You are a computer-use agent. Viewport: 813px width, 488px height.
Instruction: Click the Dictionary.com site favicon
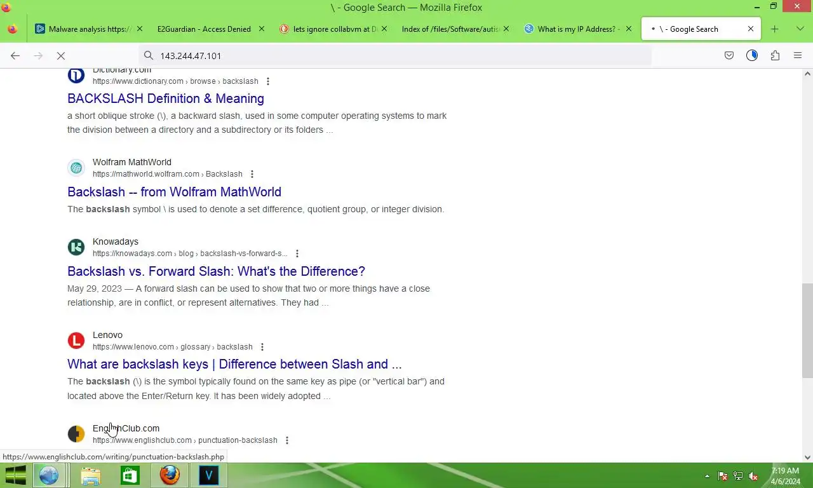(76, 75)
